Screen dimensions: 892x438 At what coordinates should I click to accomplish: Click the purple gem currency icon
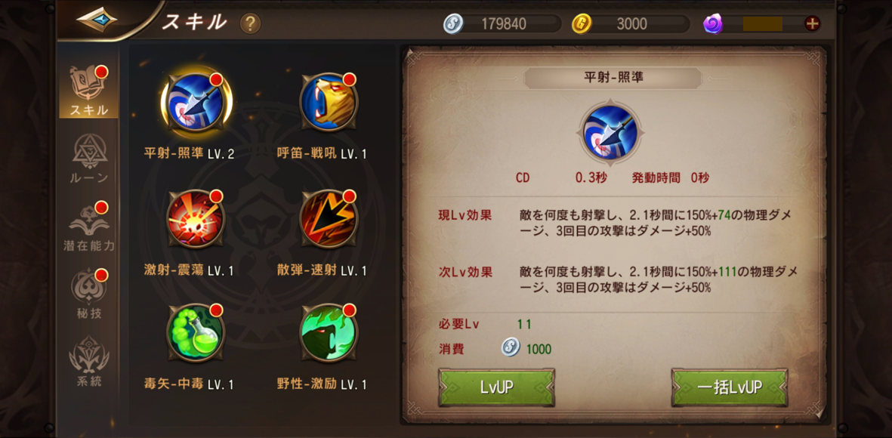pos(713,23)
